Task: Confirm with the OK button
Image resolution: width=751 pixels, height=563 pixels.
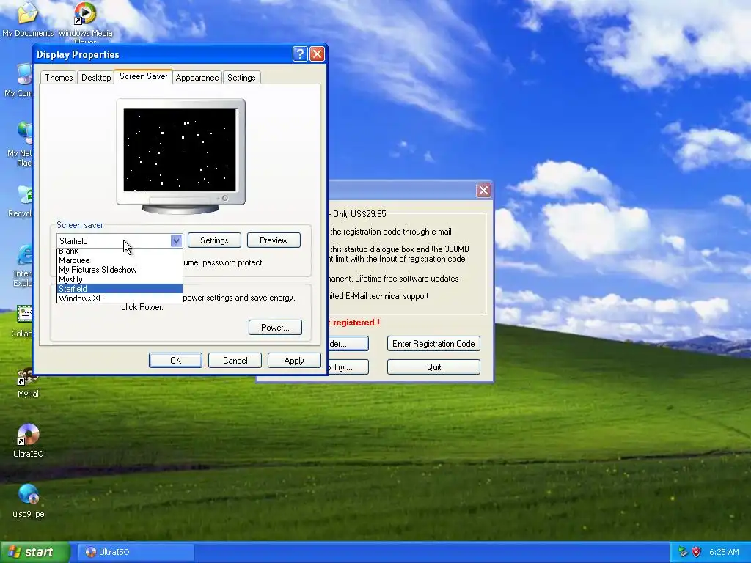Action: click(x=175, y=361)
